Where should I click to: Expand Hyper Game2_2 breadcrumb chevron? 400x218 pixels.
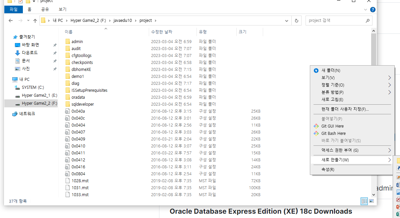pos(109,21)
